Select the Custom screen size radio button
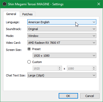Image resolution: width=103 pixels, height=102 pixels. point(29,62)
